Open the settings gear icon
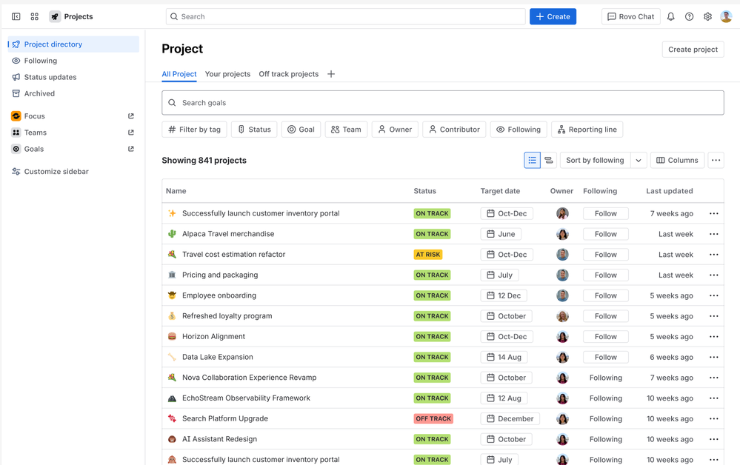This screenshot has width=740, height=465. [707, 16]
